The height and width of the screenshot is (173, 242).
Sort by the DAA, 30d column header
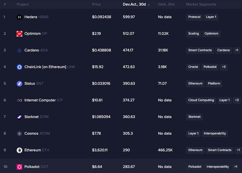point(166,4)
